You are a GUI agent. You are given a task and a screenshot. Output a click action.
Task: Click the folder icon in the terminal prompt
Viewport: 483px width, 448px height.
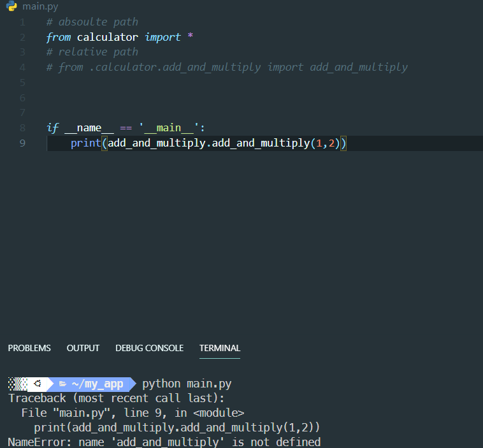62,384
